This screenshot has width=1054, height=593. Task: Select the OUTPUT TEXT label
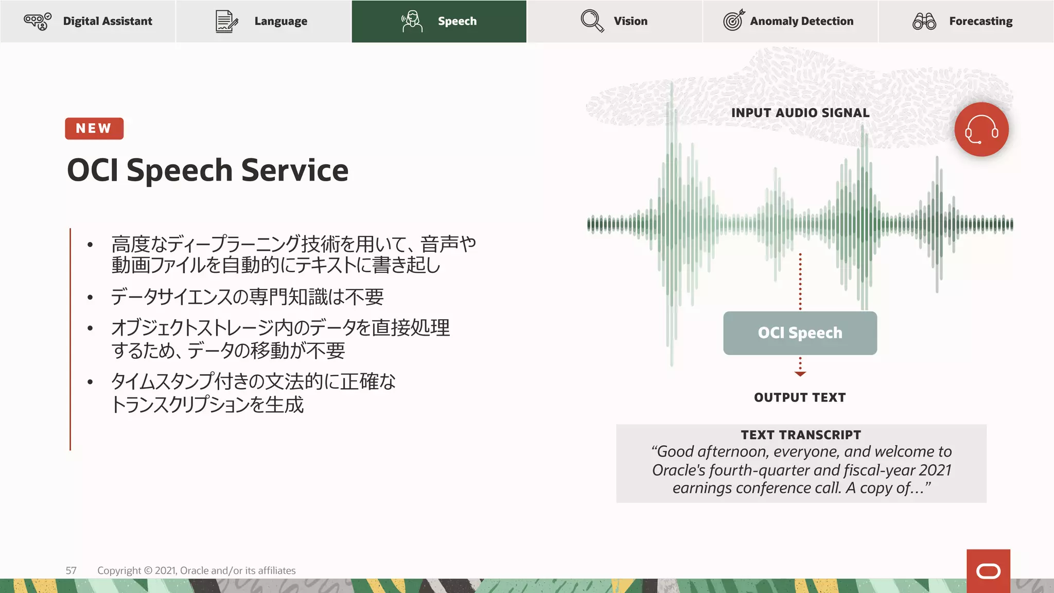800,397
